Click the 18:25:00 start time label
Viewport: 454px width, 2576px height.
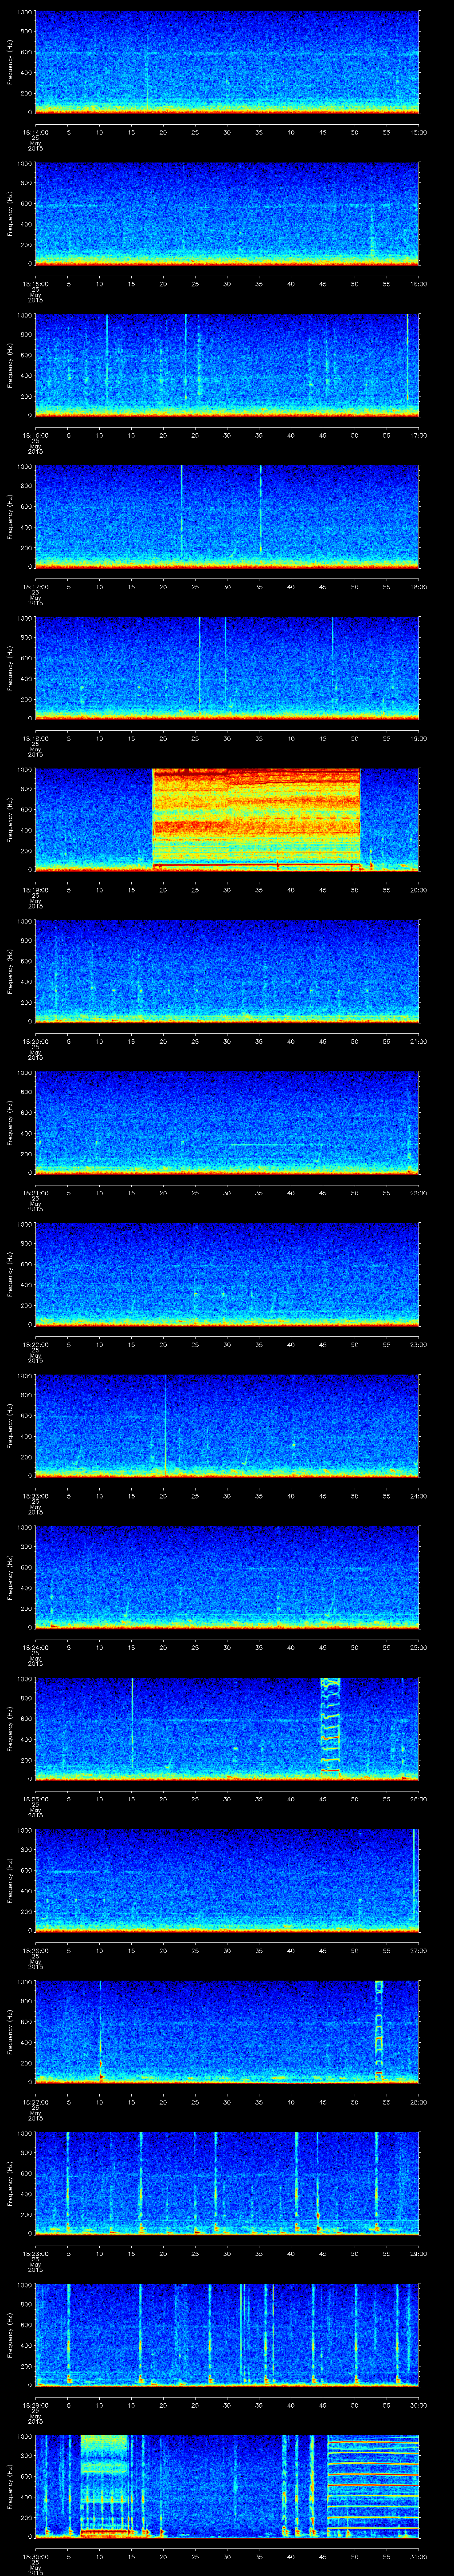point(35,1799)
